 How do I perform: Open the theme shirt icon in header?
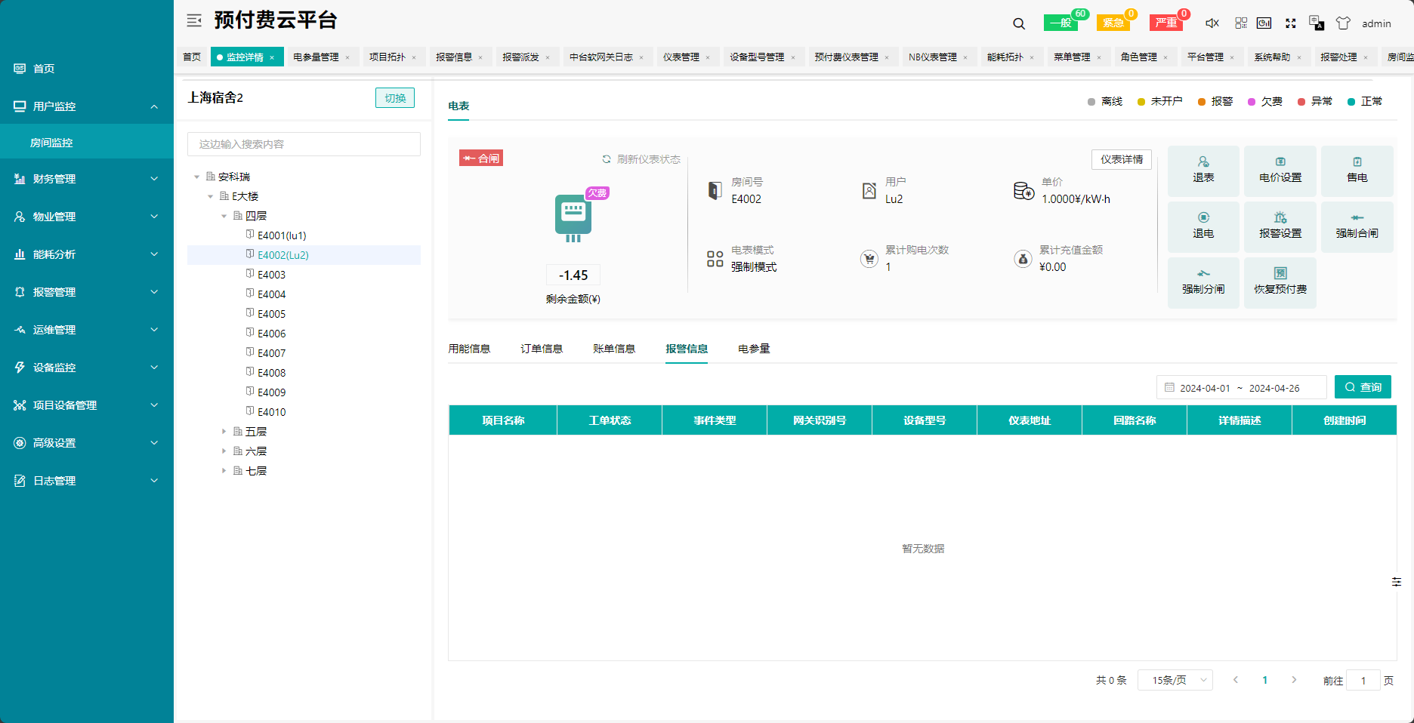(x=1343, y=23)
